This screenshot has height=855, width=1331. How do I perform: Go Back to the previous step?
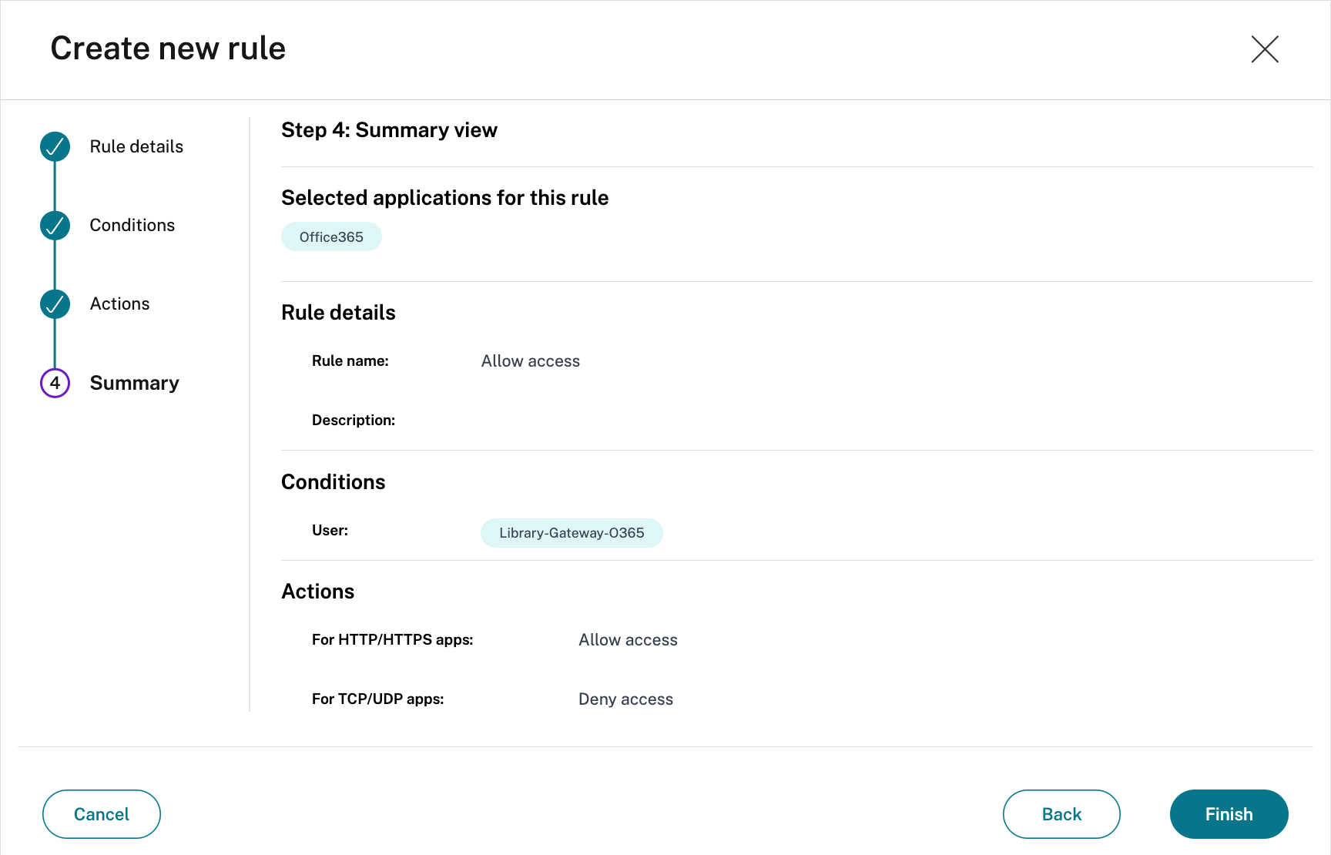tap(1061, 814)
